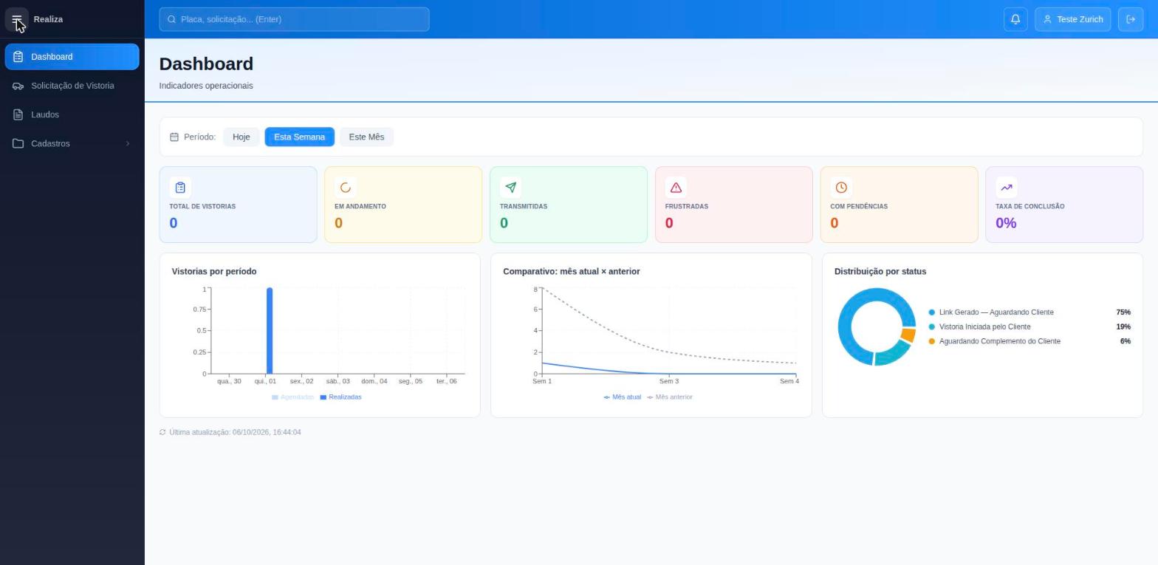Click the Dashboard sidebar clipboard icon
Image resolution: width=1158 pixels, height=565 pixels.
[18, 57]
